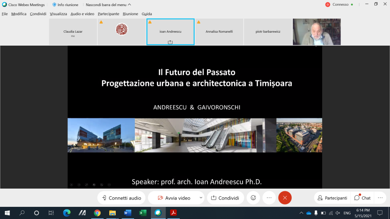Select Ioan Andreescu participant tile
Image resolution: width=390 pixels, height=219 pixels.
point(170,32)
